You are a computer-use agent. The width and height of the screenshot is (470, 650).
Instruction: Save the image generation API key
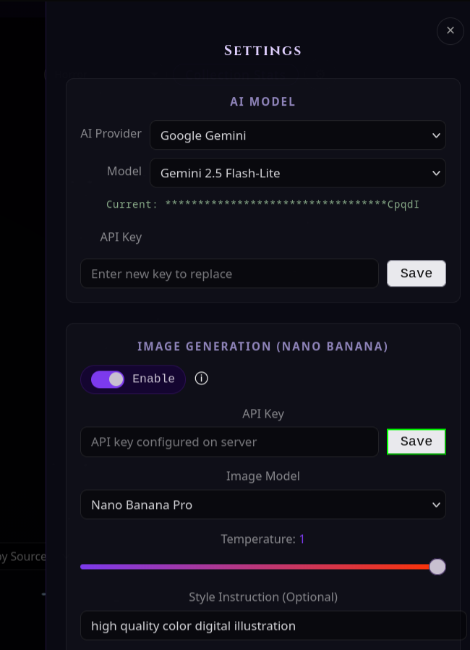point(416,442)
